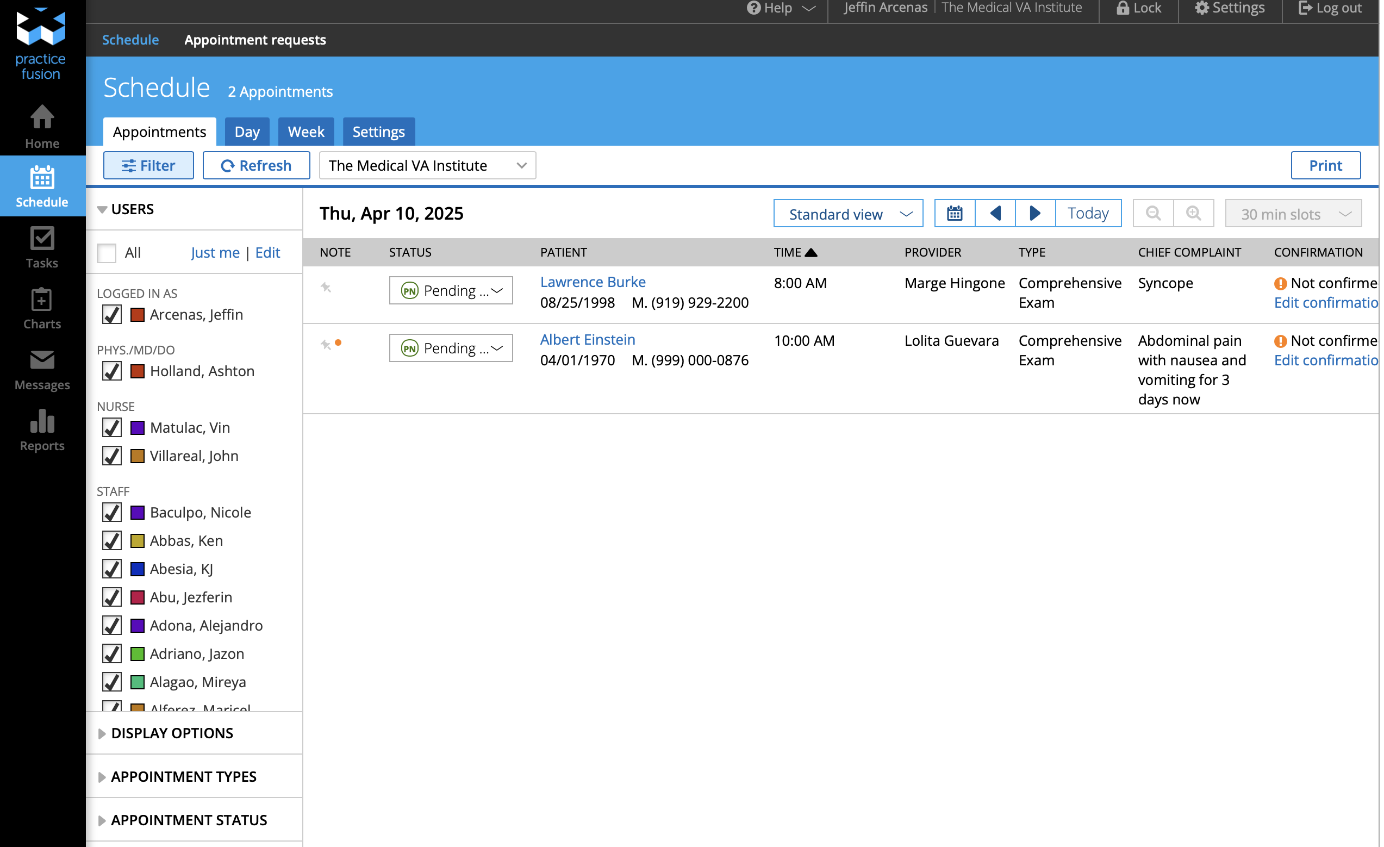Image resolution: width=1384 pixels, height=847 pixels.
Task: Uncheck the Matulac, Vin checkbox
Action: (x=112, y=428)
